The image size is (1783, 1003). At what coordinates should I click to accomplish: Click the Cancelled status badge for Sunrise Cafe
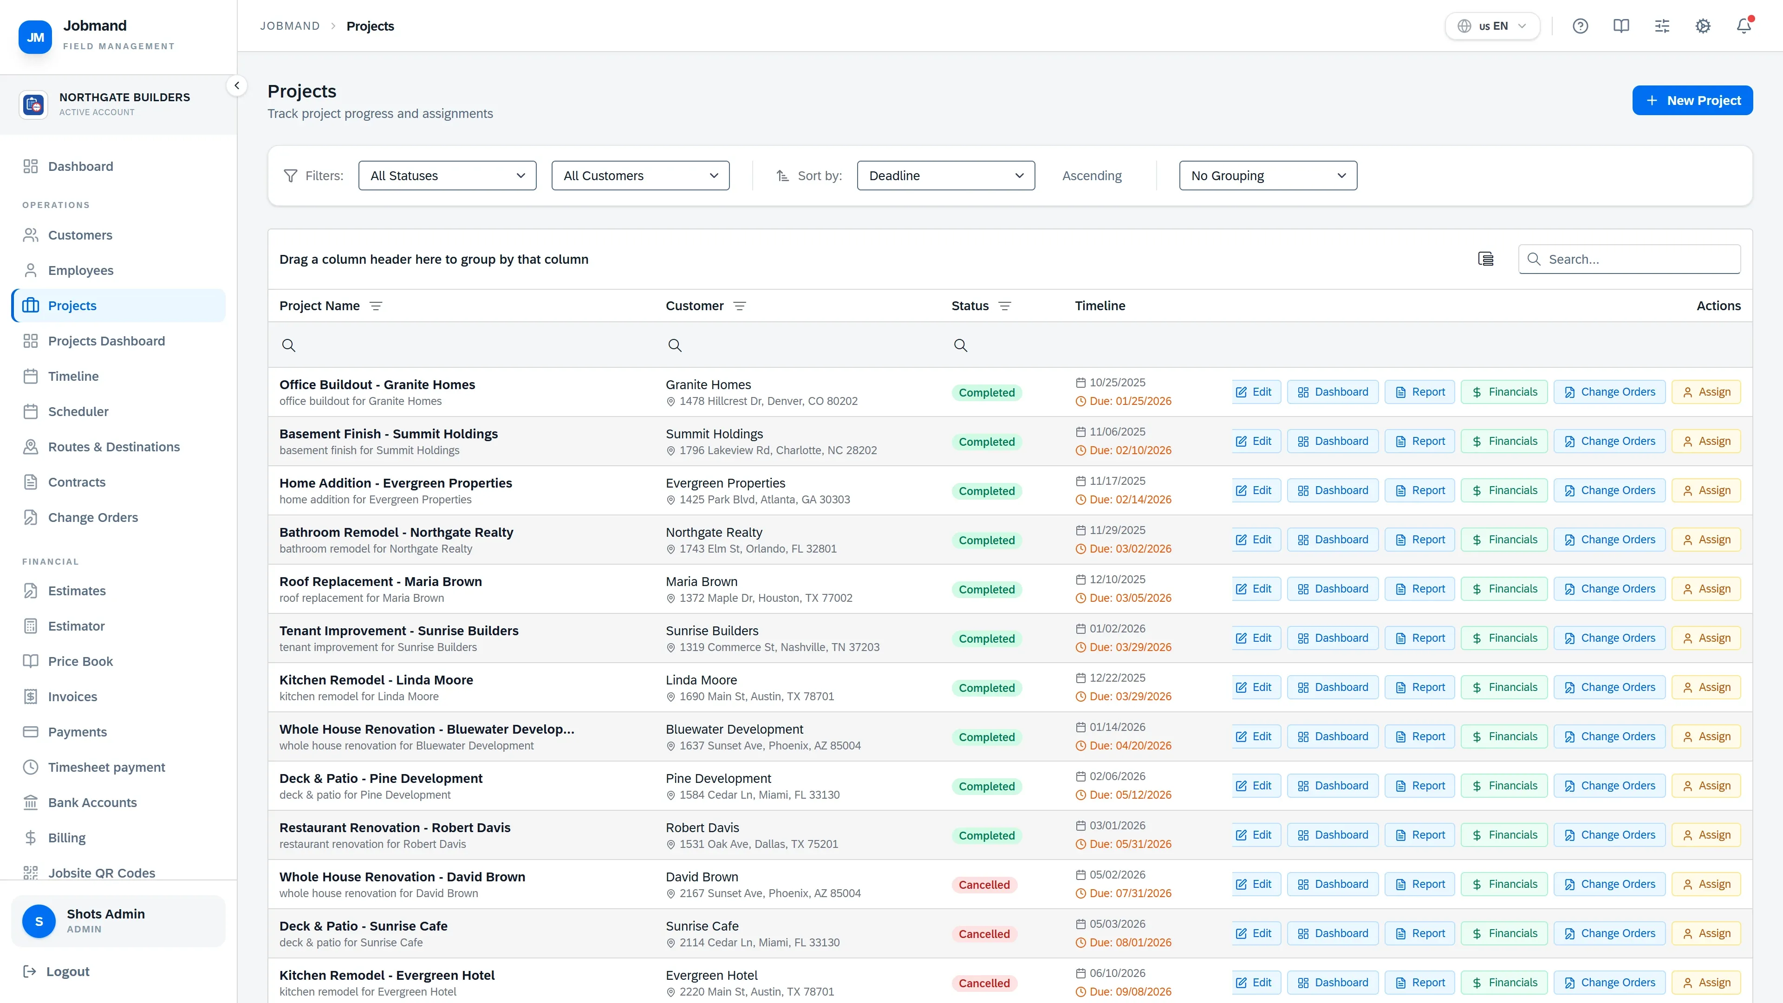984,934
